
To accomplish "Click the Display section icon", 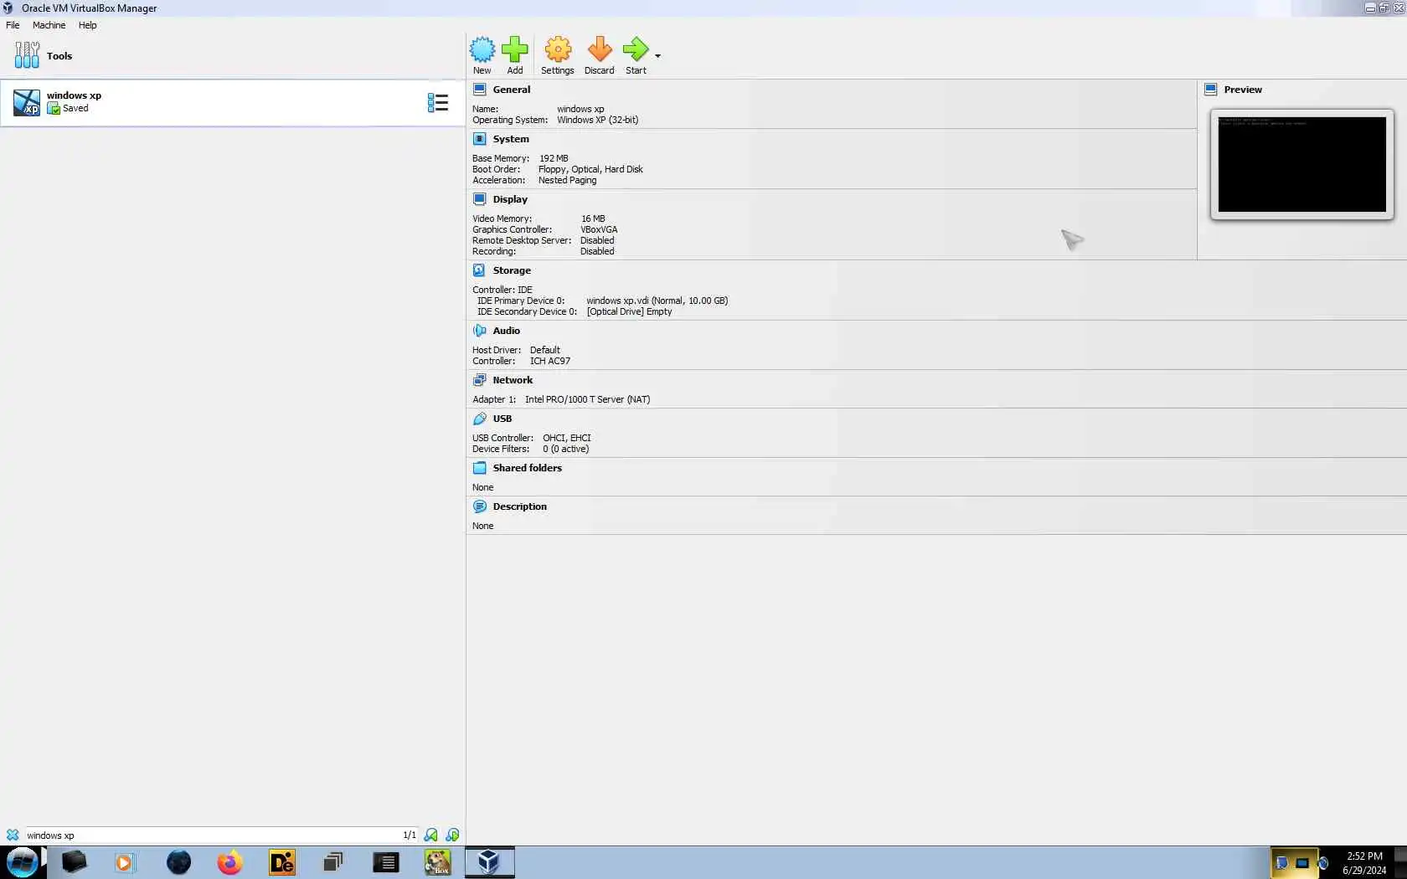I will 480,199.
